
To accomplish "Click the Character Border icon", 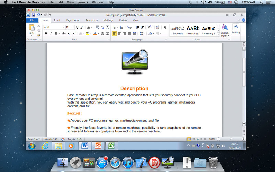I will [108, 27].
